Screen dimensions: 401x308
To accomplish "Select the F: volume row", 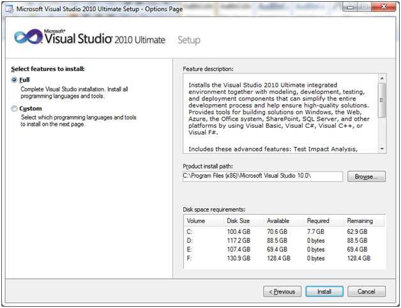I will pos(284,258).
